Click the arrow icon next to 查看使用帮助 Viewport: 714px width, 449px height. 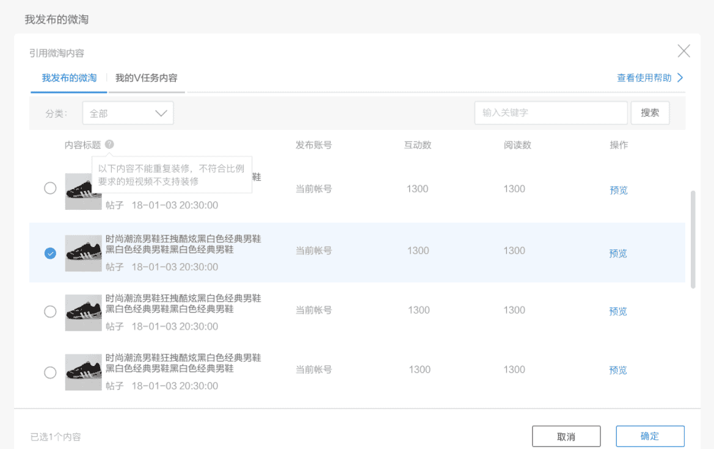click(x=680, y=78)
